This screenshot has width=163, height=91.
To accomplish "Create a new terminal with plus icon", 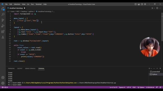I will pyautogui.click(x=149, y=69).
